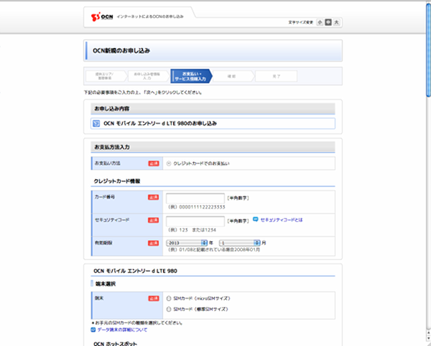This screenshot has height=346, width=431.
Task: Click the お支払方法入力 section header
Action: 213,147
